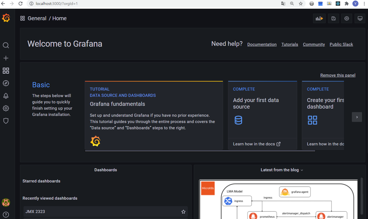This screenshot has width=368, height=219.
Task: Open the Public Slack link
Action: tap(341, 44)
